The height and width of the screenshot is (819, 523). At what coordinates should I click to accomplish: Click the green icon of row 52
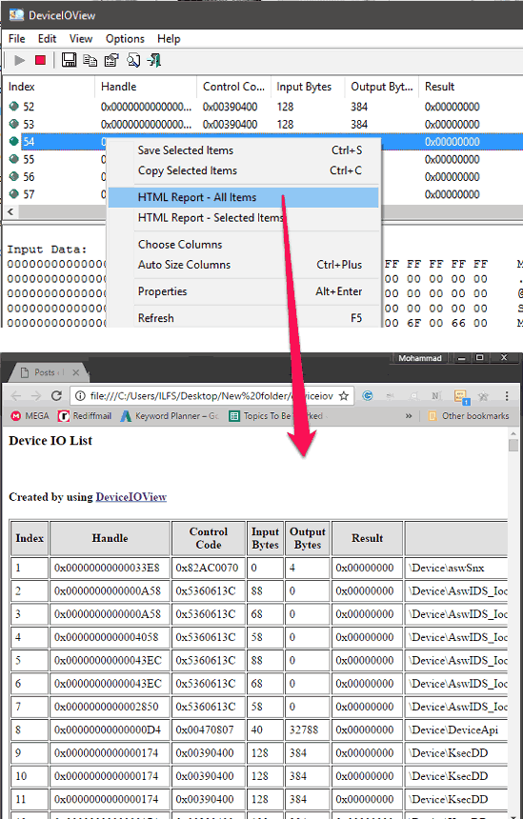[14, 107]
